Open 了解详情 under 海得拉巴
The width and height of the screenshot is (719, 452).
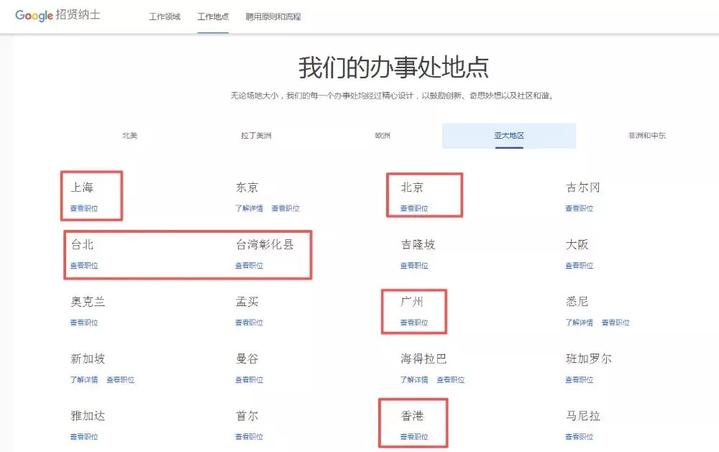[414, 380]
